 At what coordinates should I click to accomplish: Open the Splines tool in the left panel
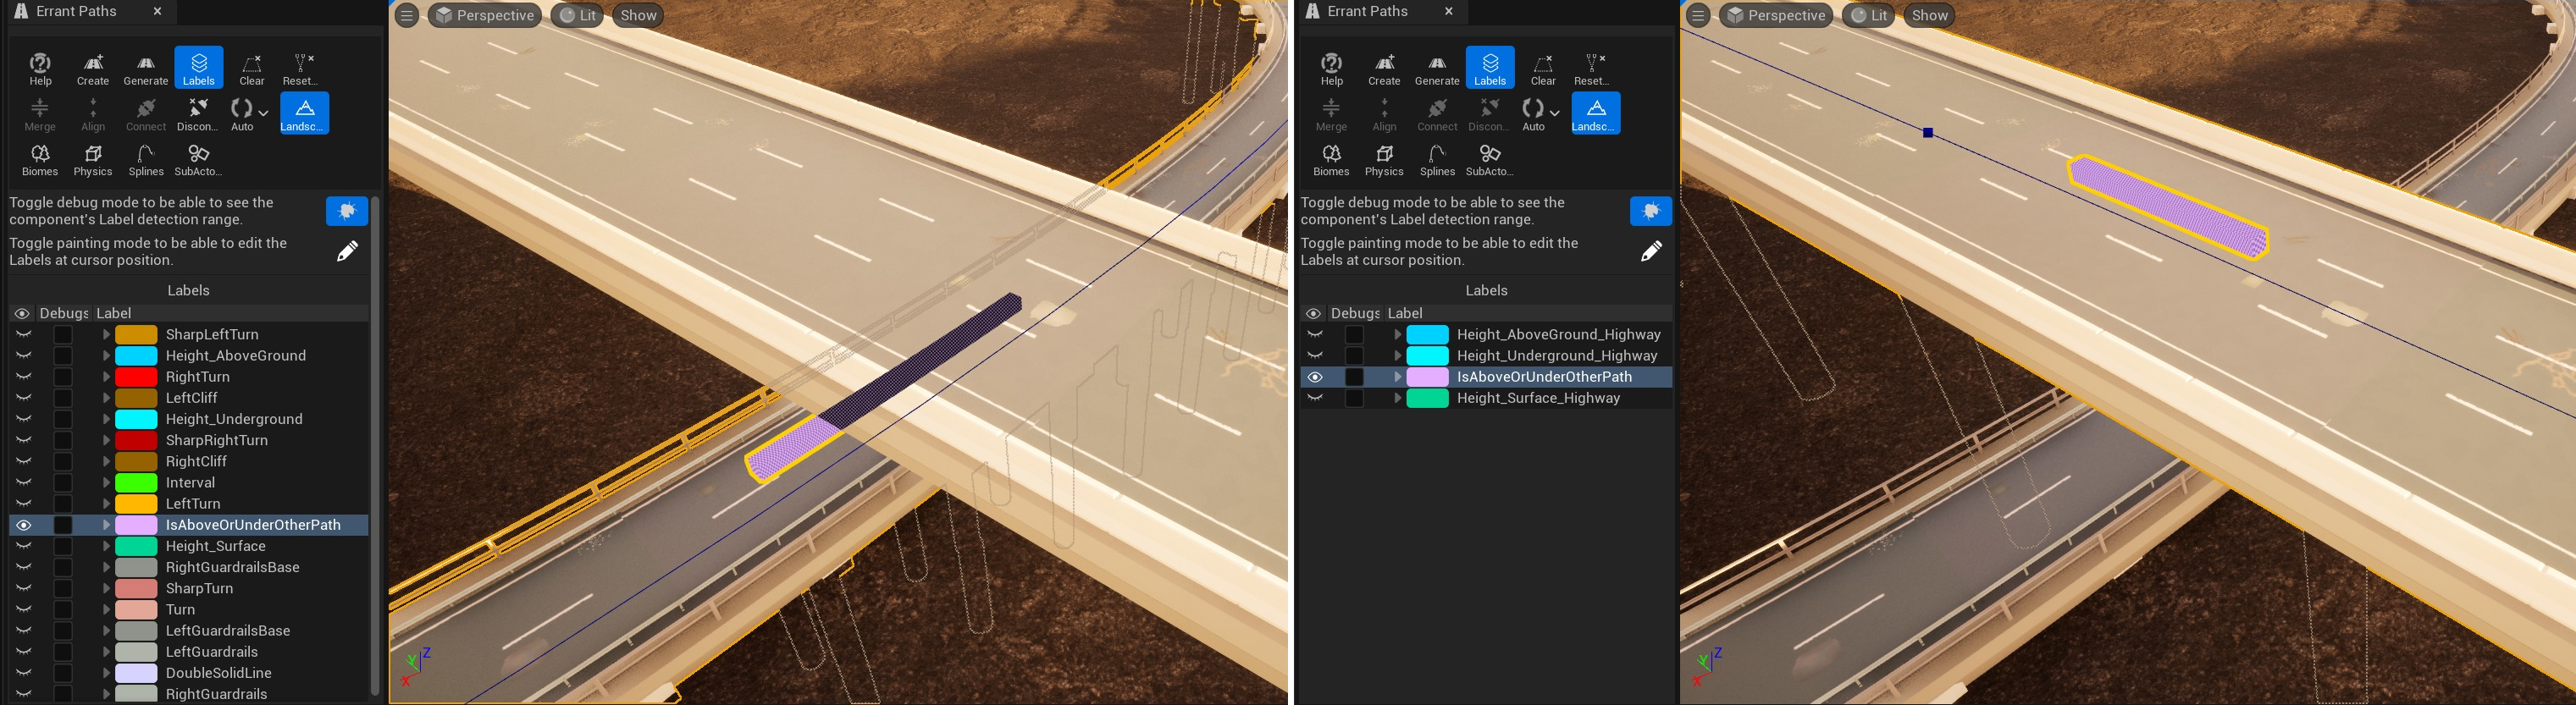(146, 159)
